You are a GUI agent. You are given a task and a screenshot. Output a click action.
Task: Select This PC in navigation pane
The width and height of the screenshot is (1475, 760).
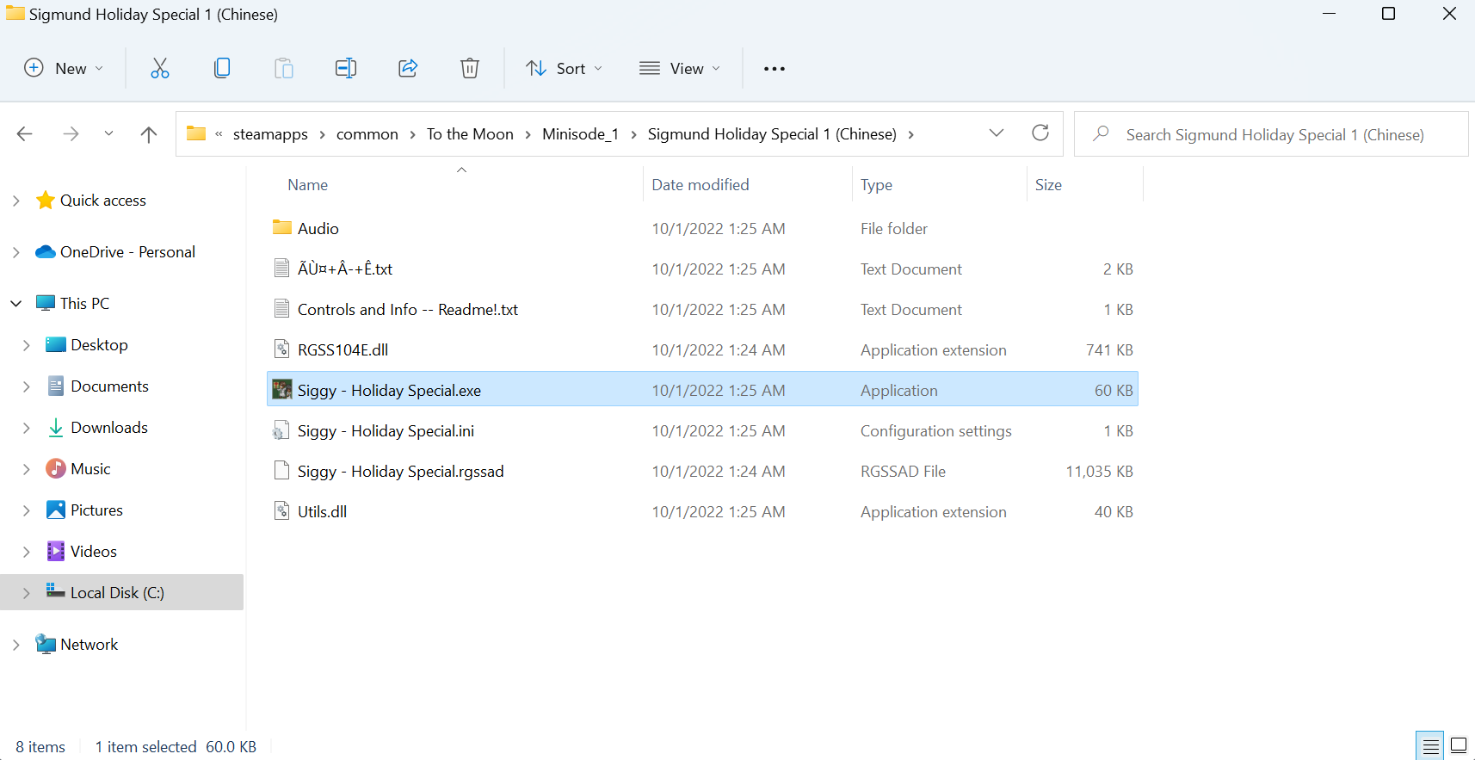click(84, 304)
